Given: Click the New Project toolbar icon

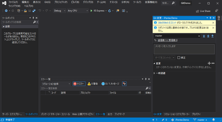Looking at the screenshot, I should (19, 11).
